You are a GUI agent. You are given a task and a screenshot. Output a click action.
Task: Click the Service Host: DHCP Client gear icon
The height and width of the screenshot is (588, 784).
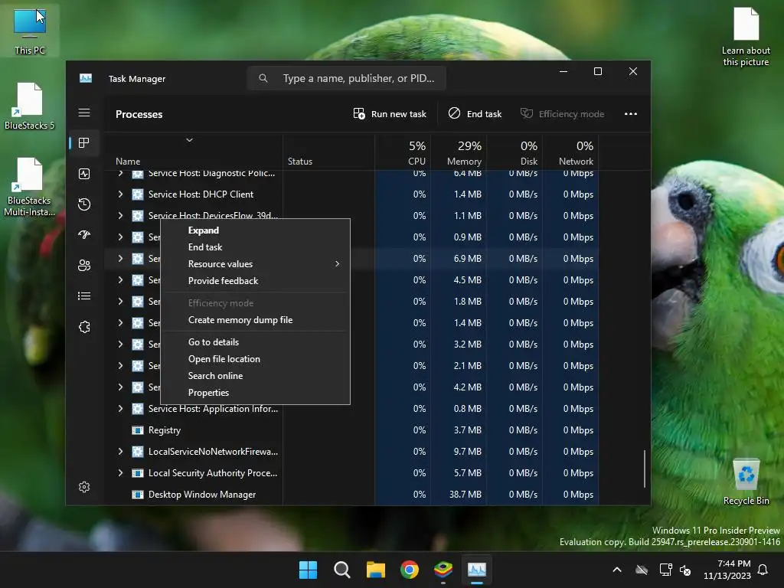click(138, 194)
